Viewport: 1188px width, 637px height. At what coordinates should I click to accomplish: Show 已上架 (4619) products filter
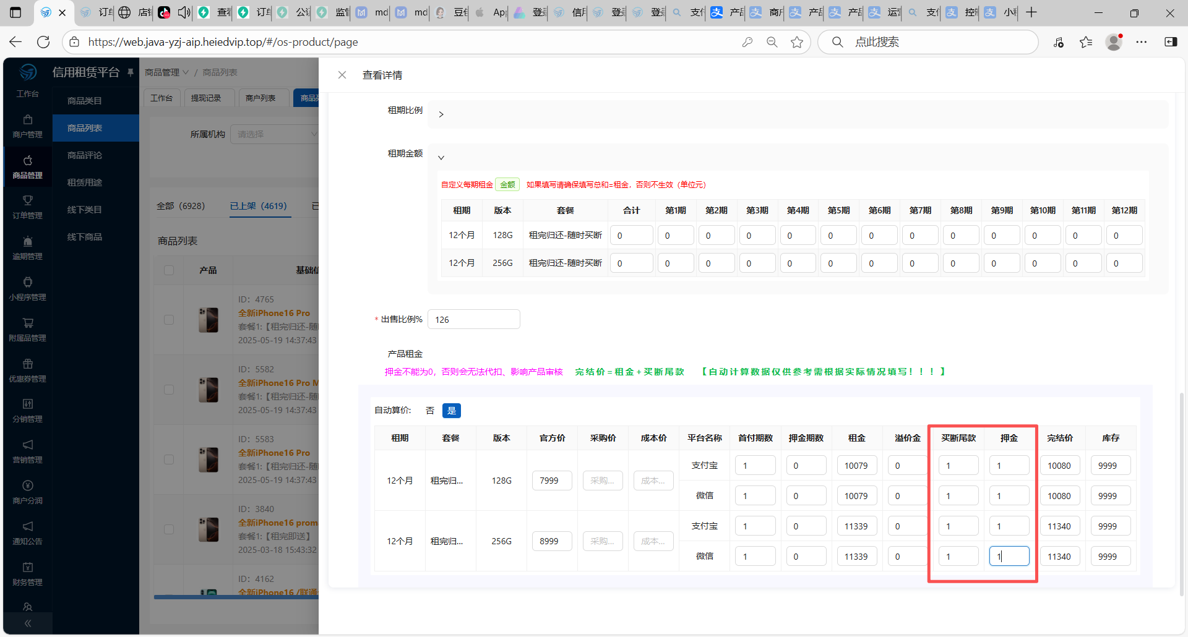[x=259, y=206]
